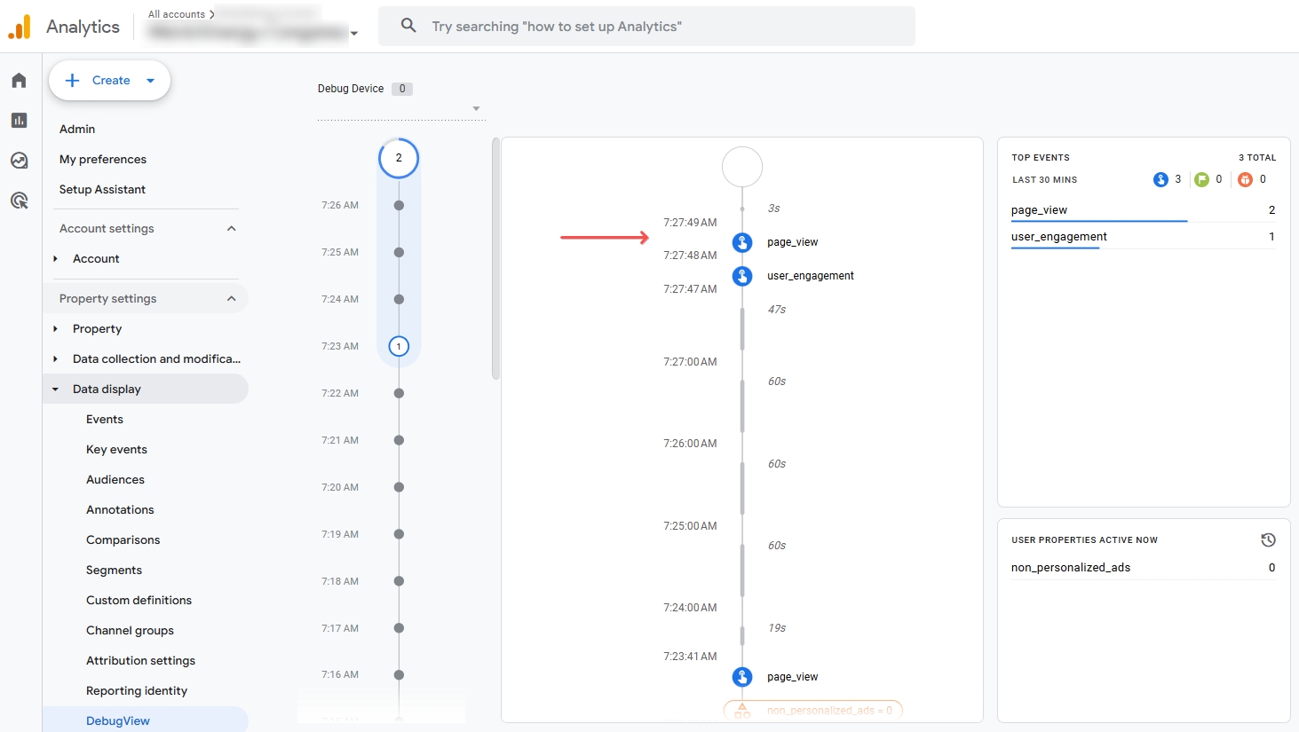
Task: Collapse the Property settings section
Action: [232, 298]
